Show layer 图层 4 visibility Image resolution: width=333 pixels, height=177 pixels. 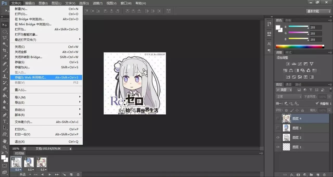[278, 119]
